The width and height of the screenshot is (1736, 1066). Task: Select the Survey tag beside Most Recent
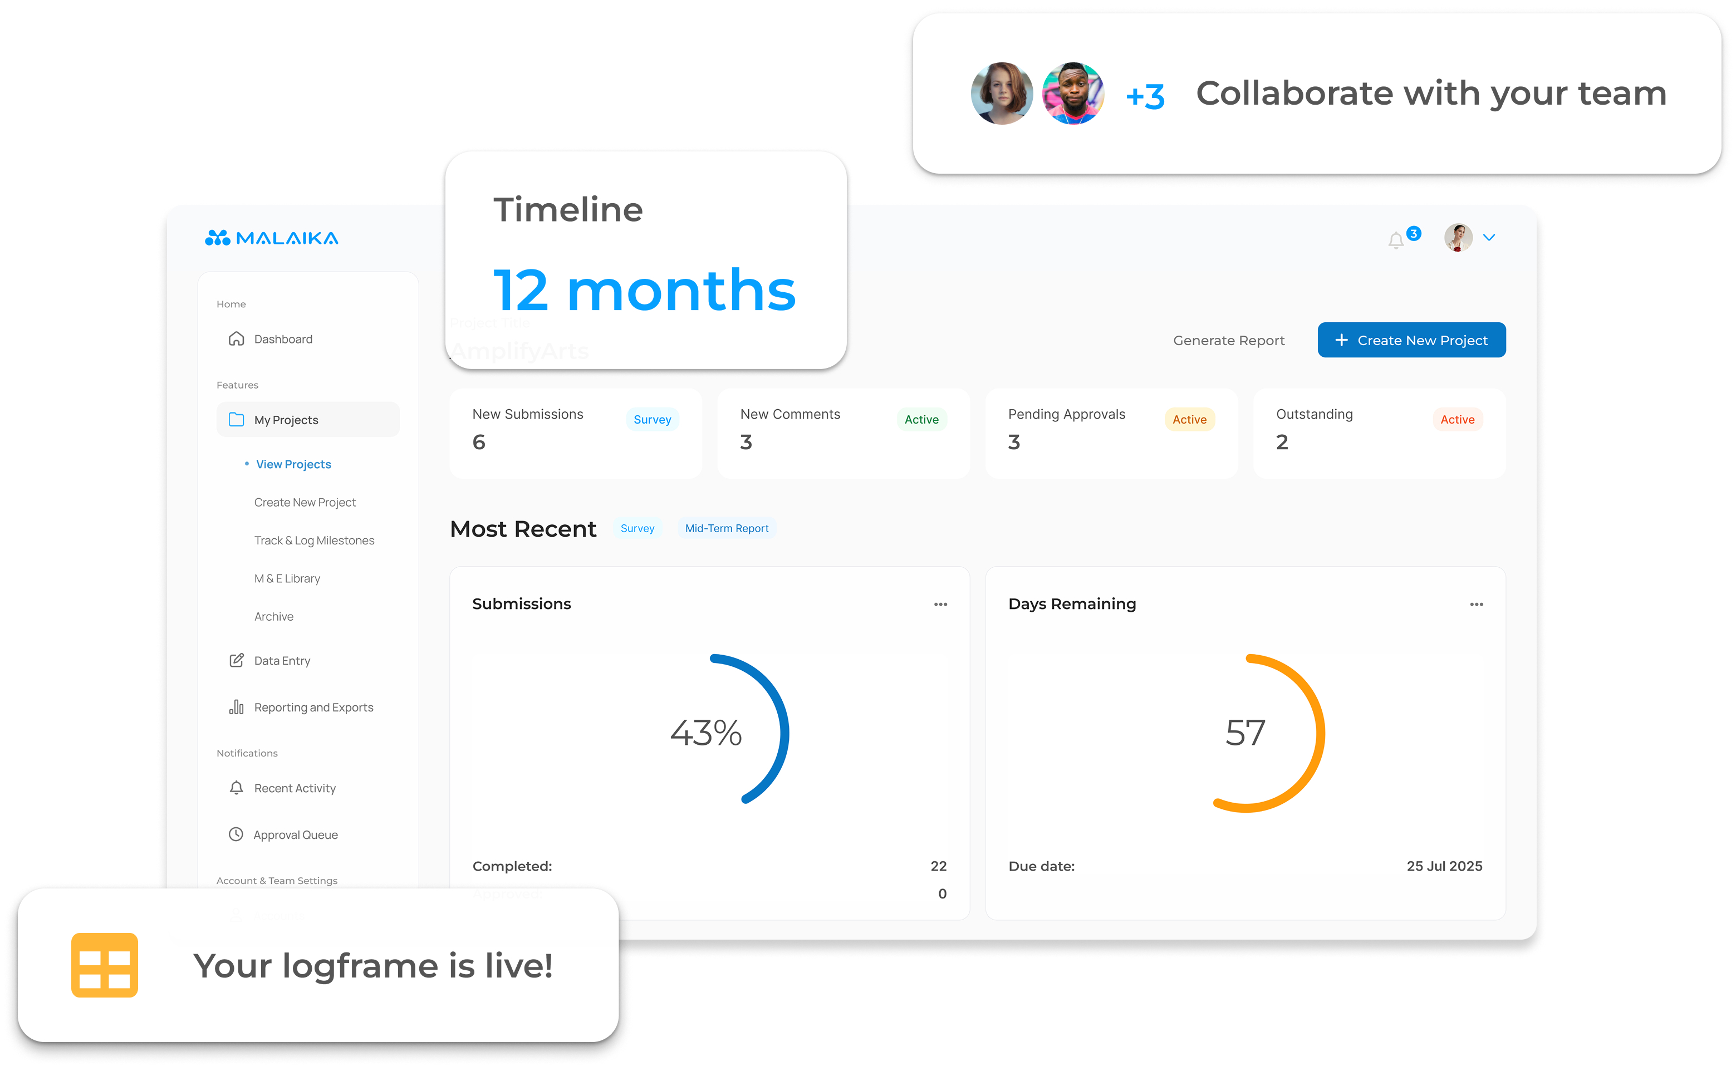pyautogui.click(x=637, y=528)
